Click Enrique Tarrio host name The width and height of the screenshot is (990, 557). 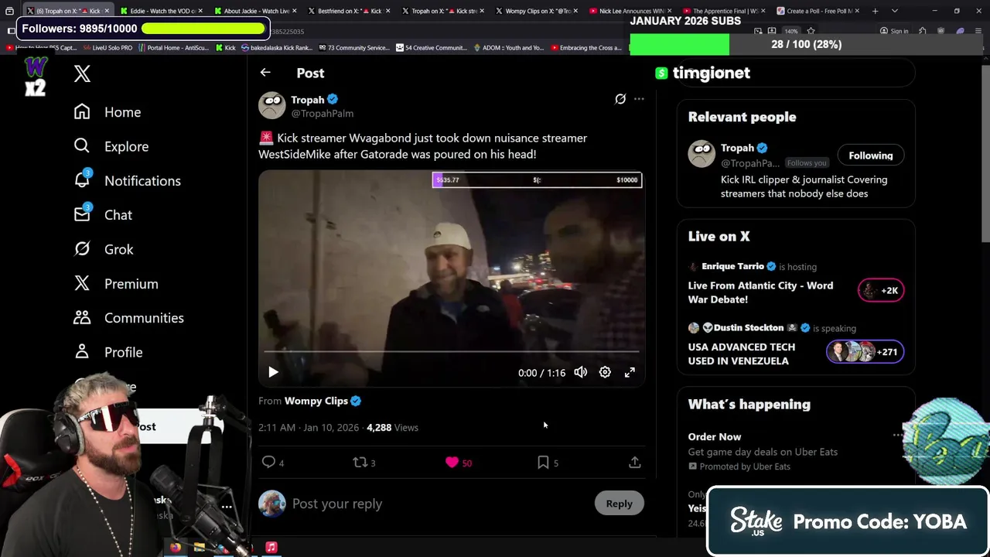[x=732, y=266]
